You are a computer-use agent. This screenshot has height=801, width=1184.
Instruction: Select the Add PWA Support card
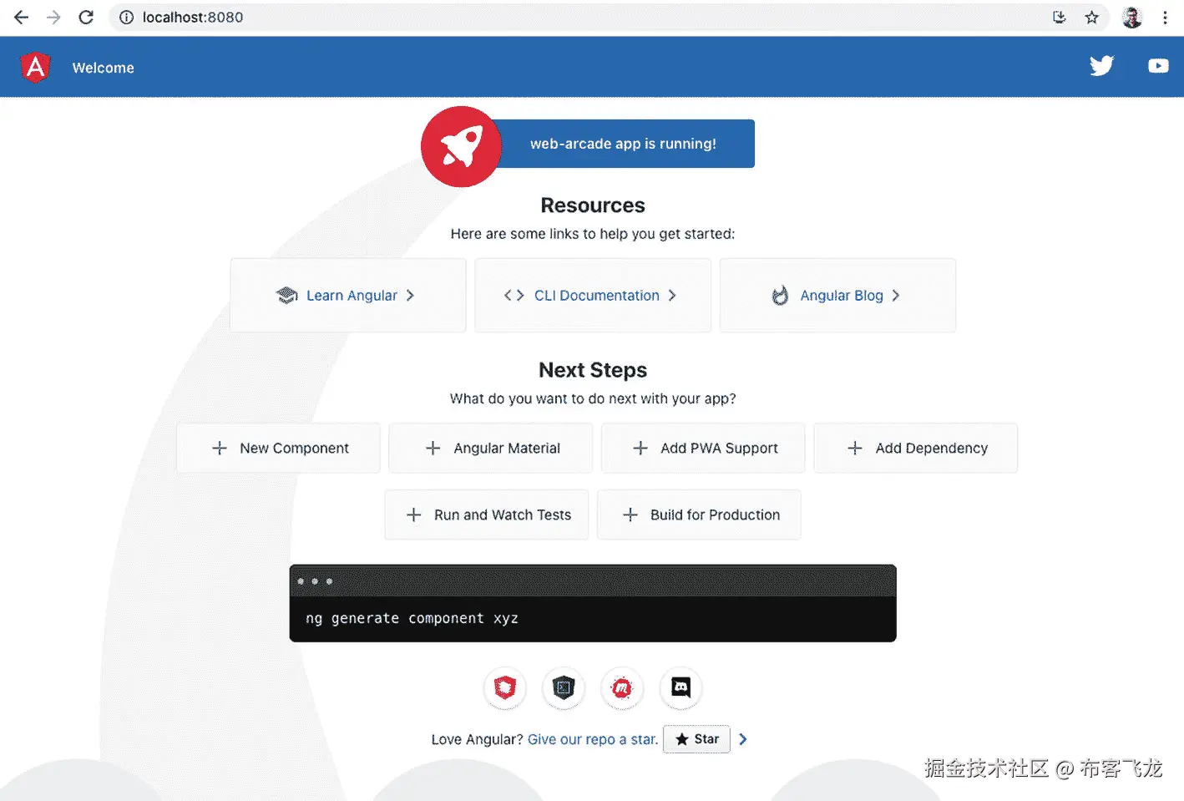(x=703, y=448)
